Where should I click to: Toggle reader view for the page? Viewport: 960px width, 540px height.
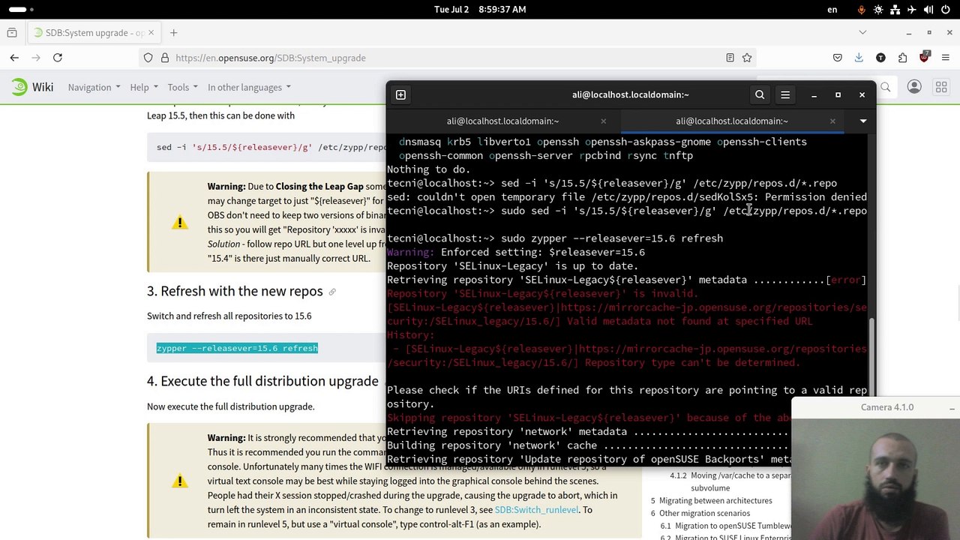point(730,58)
